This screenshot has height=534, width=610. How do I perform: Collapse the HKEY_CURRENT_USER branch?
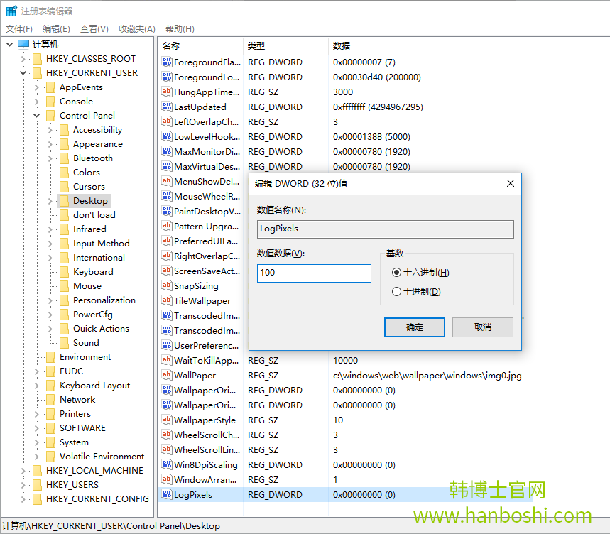tap(22, 72)
